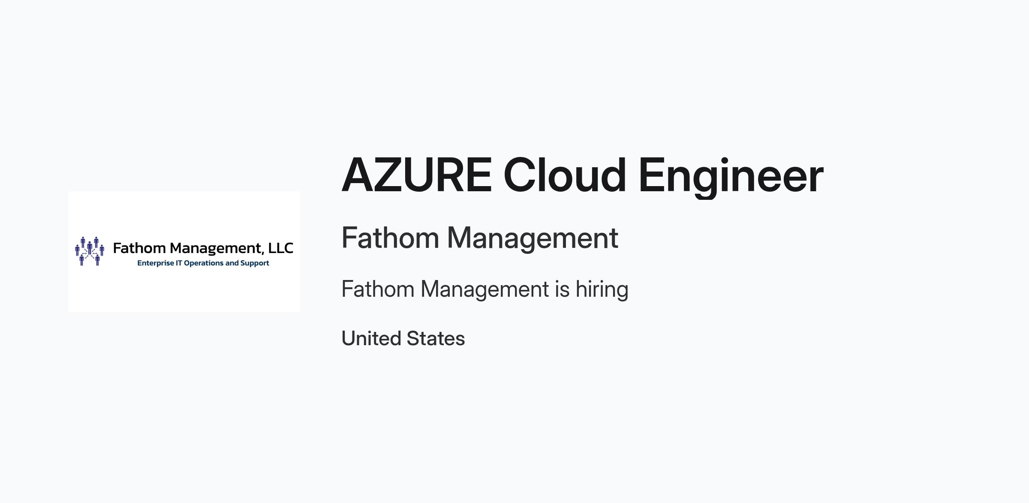Click the center figure of the people icon

tap(90, 248)
